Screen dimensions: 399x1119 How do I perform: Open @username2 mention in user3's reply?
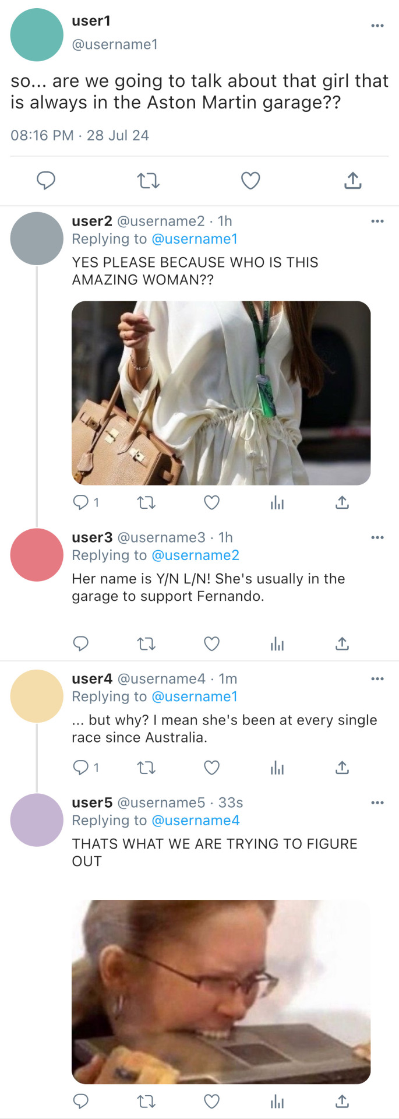pyautogui.click(x=195, y=555)
